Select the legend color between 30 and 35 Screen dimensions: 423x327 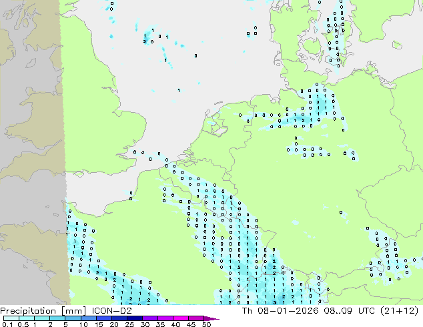[x=150, y=318]
